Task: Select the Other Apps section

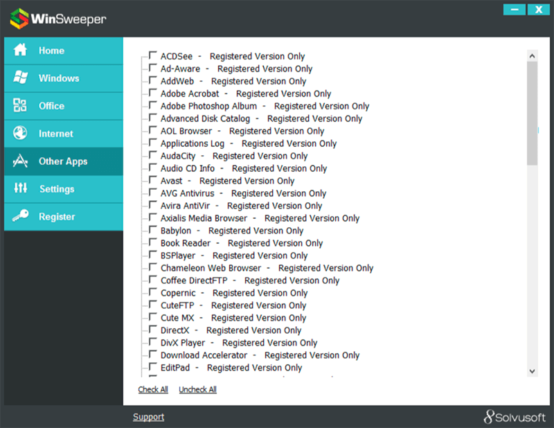Action: point(64,161)
